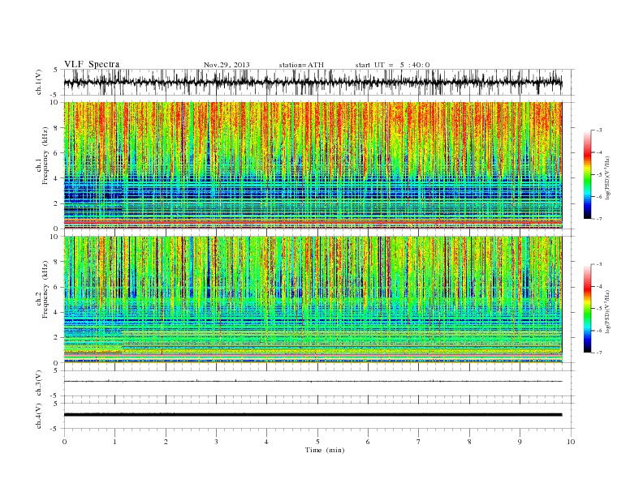
Task: Click the "-3" tick on the upper colorbar
Action: click(x=598, y=130)
